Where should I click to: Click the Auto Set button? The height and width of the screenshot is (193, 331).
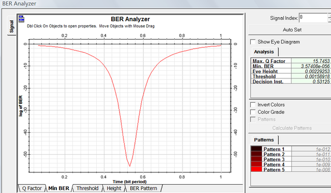click(x=292, y=30)
